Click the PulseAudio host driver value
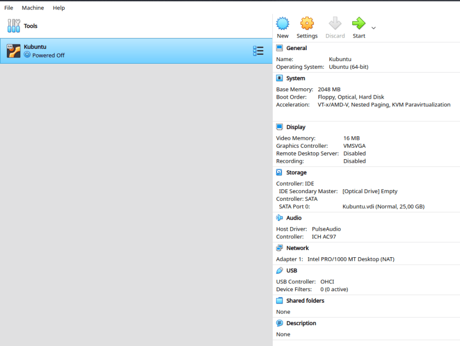The height and width of the screenshot is (346, 460). pos(326,229)
